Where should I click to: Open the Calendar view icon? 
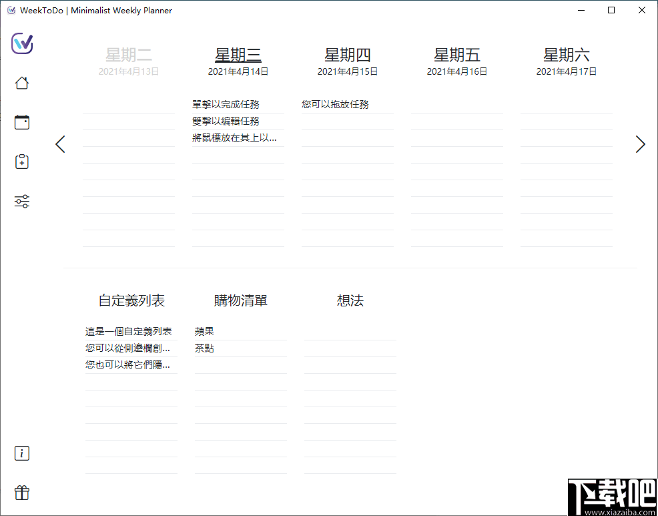click(x=21, y=121)
